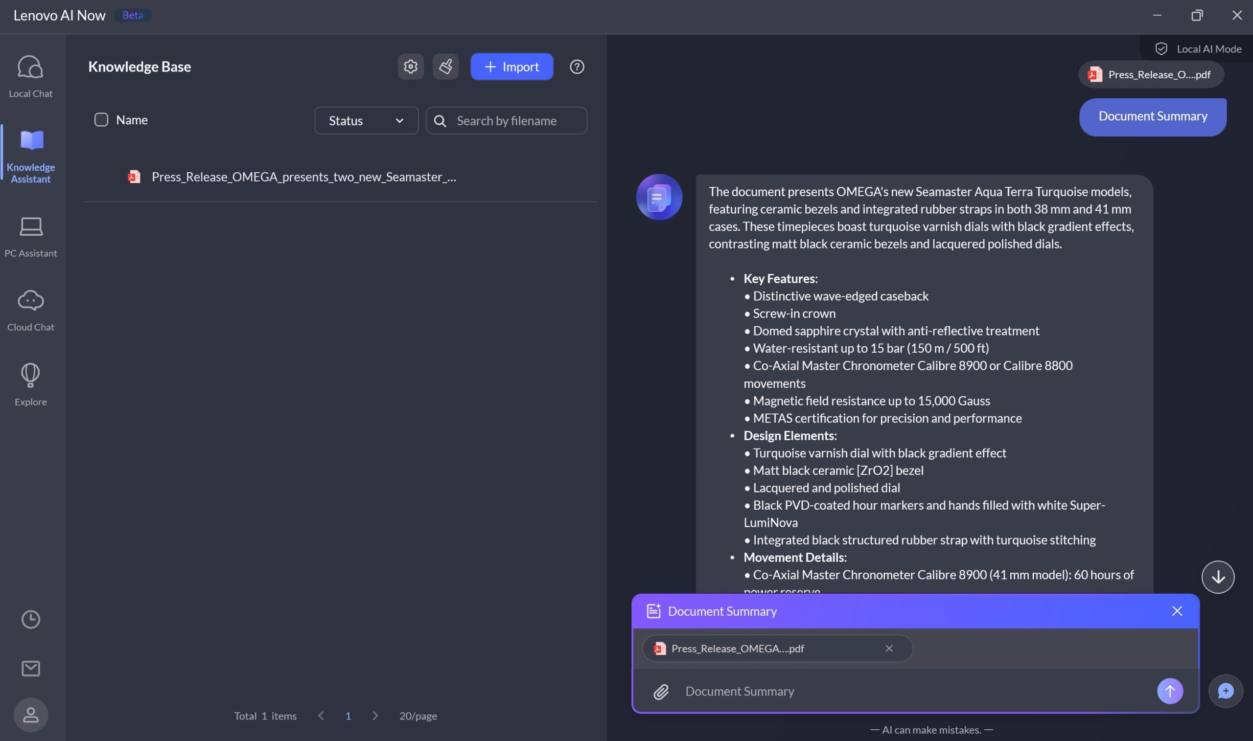Image resolution: width=1253 pixels, height=741 pixels.
Task: Go to next page chevron
Action: coord(375,716)
